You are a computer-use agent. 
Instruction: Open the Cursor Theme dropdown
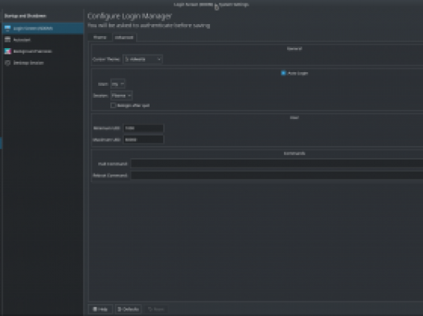coord(142,59)
